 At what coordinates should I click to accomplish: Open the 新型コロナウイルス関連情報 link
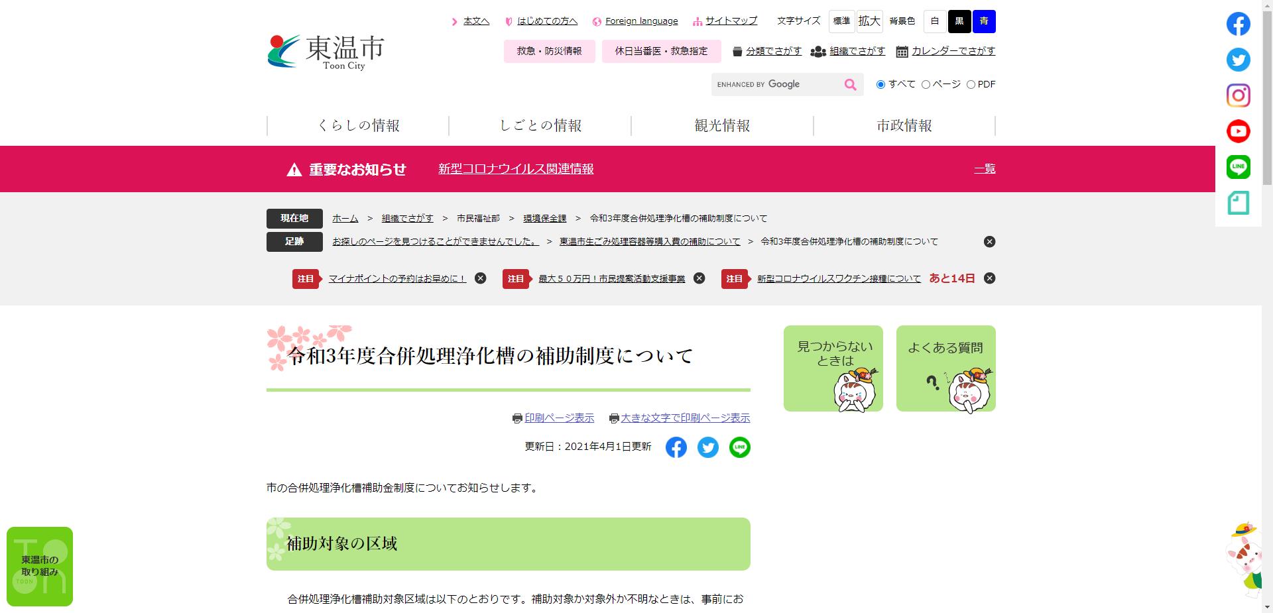click(516, 169)
